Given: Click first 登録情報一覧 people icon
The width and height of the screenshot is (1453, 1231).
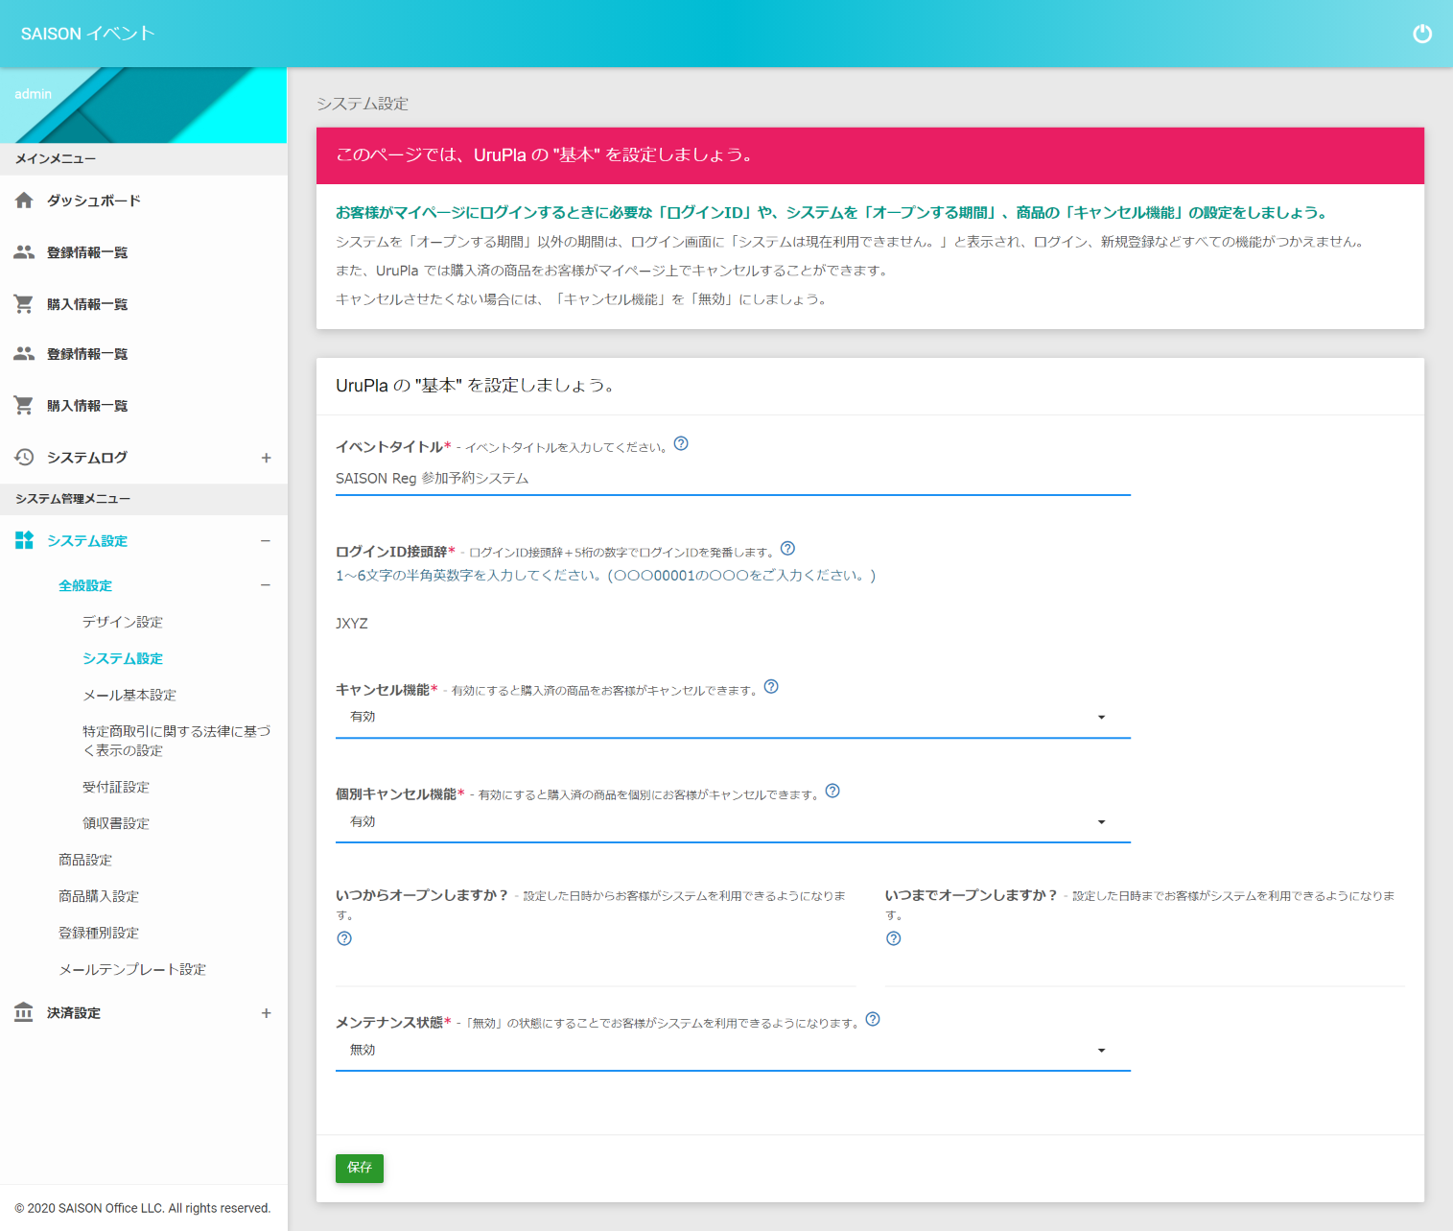Looking at the screenshot, I should 24,252.
